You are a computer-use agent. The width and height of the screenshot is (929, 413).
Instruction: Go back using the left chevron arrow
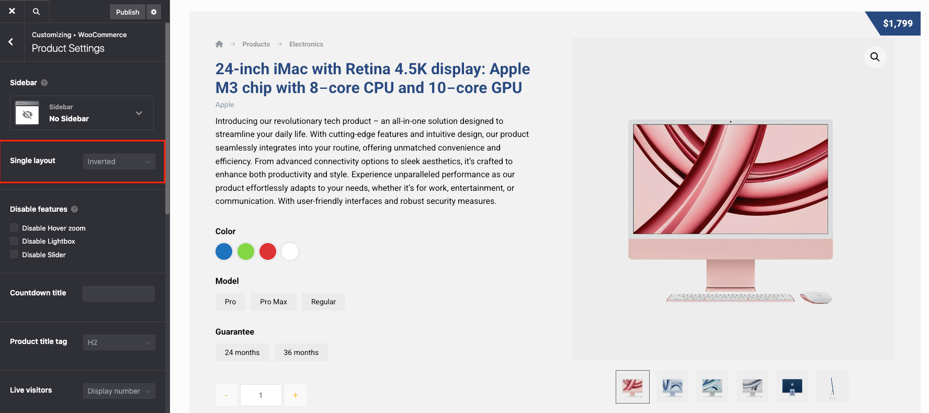(x=11, y=42)
